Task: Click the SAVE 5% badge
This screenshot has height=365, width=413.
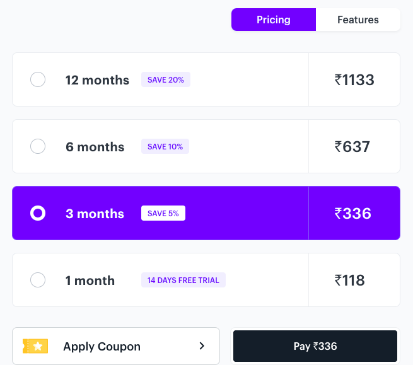Action: (x=163, y=213)
